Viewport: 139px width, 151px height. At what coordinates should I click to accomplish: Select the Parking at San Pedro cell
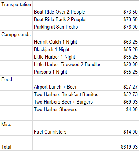click(x=68, y=27)
